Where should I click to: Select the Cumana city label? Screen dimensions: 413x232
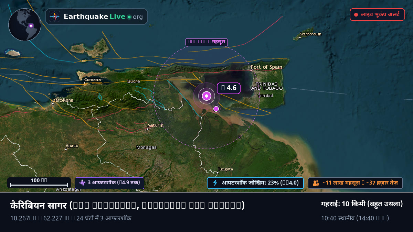pos(93,80)
